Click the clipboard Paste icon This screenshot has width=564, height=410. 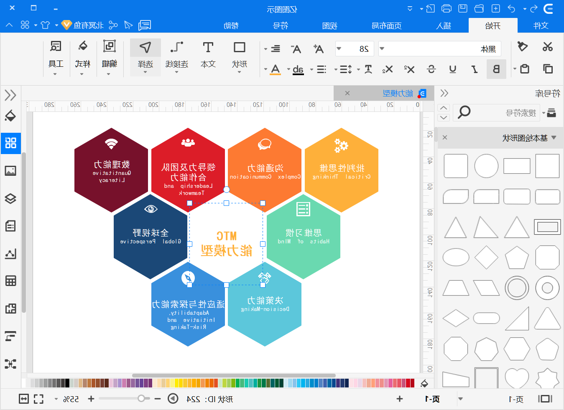pos(525,68)
